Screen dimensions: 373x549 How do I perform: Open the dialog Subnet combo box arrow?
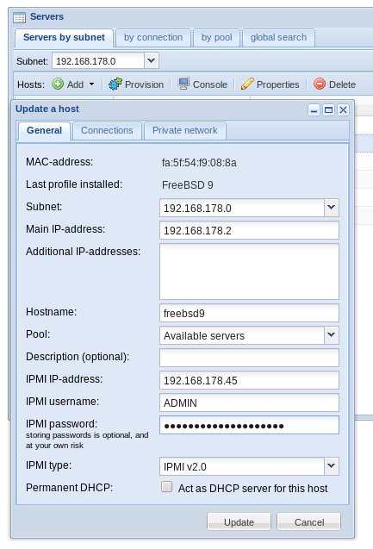pyautogui.click(x=331, y=208)
